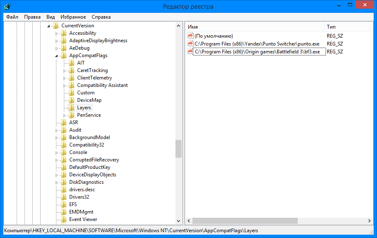Select the BackgroundModel key label
Screen dimensions: 377x238
click(90, 137)
